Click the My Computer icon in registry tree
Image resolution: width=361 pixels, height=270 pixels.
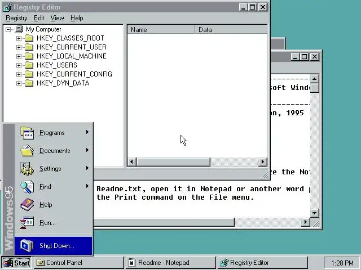tap(19, 29)
